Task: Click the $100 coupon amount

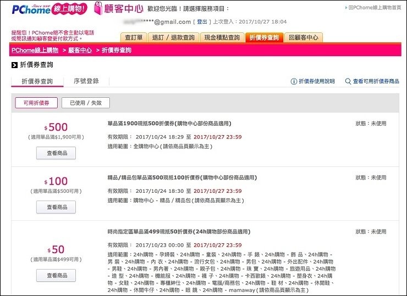Action: (56, 181)
